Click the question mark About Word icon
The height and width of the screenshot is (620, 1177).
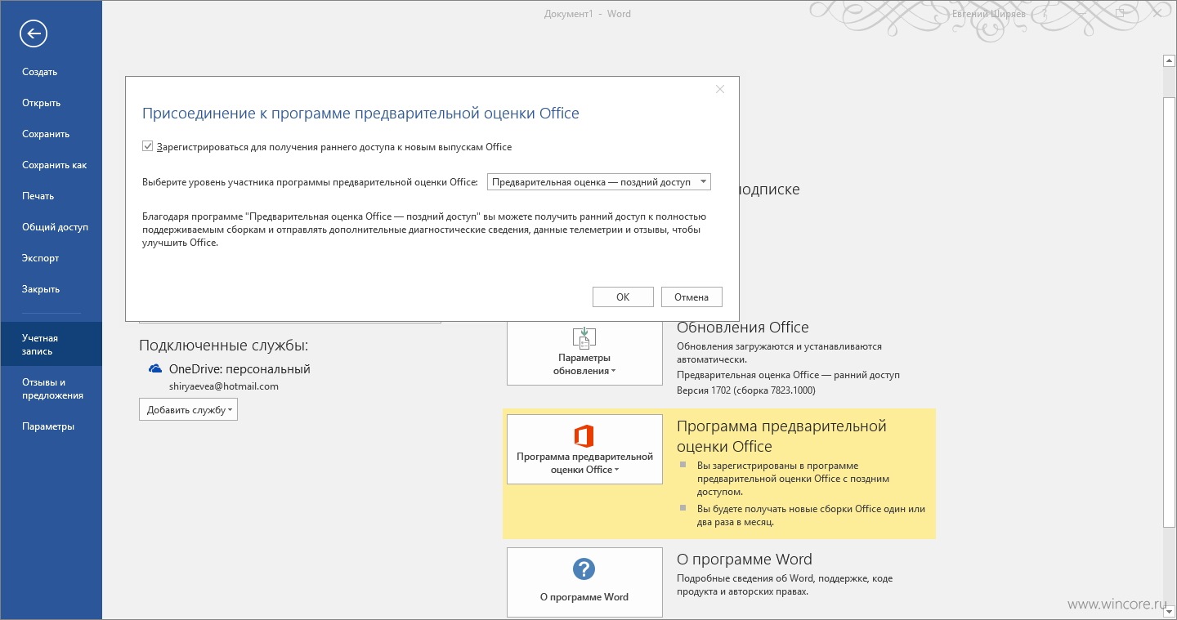point(584,569)
